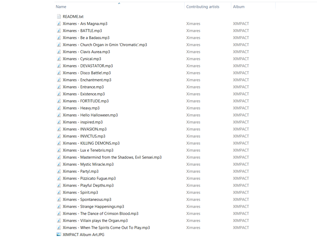Click the mp3 icon for Disco Battle!

59,73
